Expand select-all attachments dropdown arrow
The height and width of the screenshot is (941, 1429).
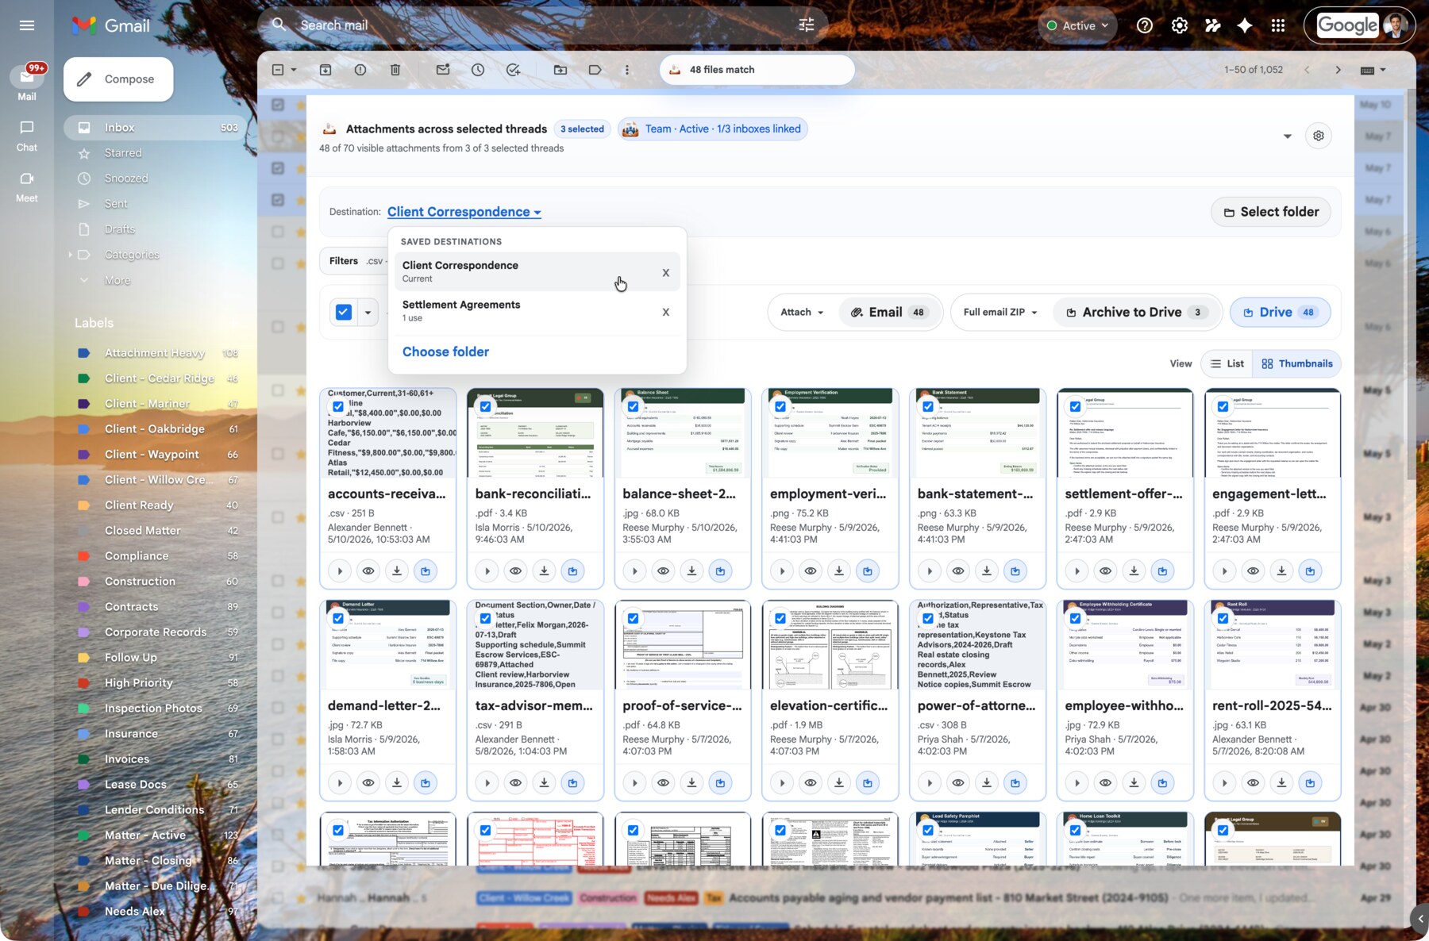[x=368, y=313]
